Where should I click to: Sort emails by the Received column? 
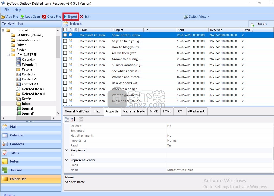click(x=225, y=30)
